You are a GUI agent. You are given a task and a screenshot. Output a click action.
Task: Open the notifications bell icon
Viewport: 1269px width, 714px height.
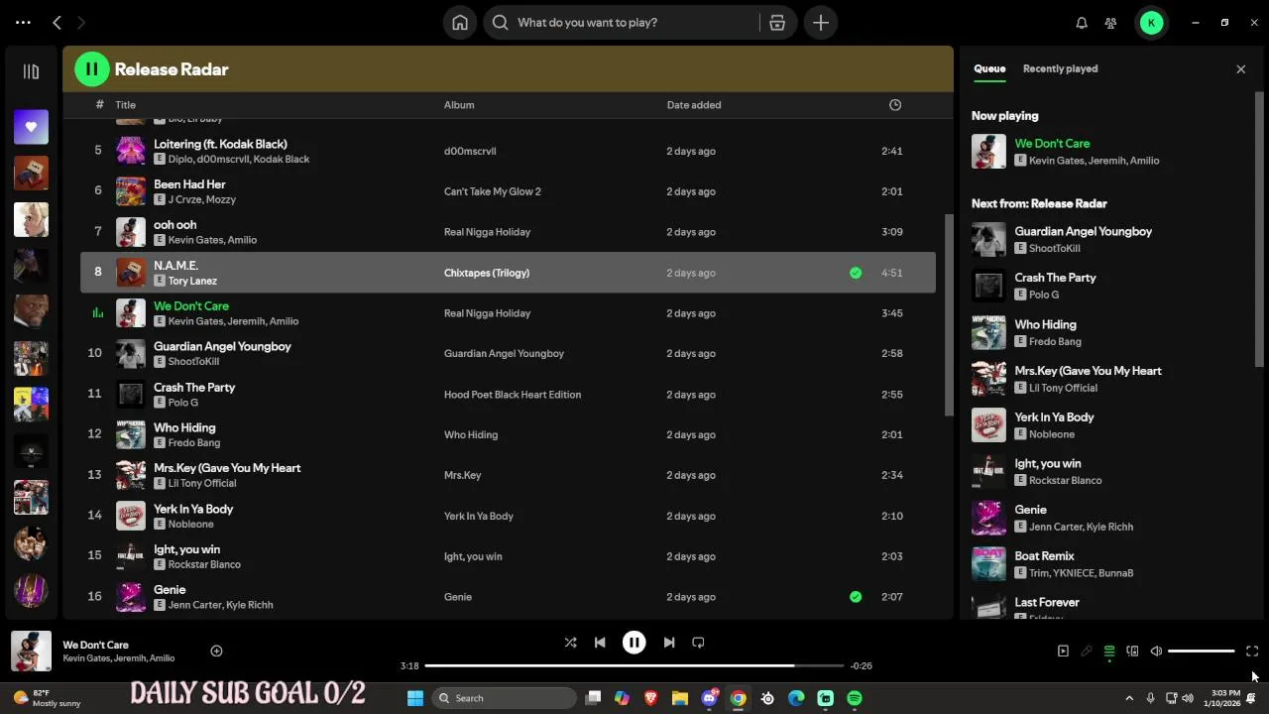point(1082,23)
